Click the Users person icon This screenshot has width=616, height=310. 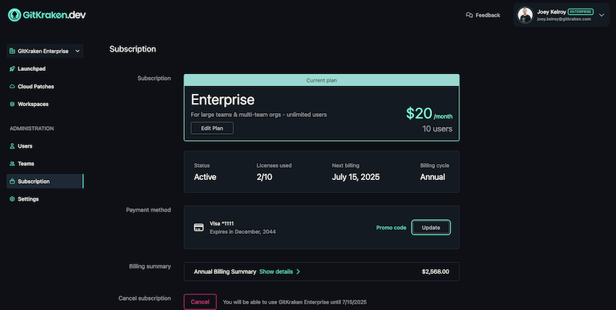click(x=12, y=146)
